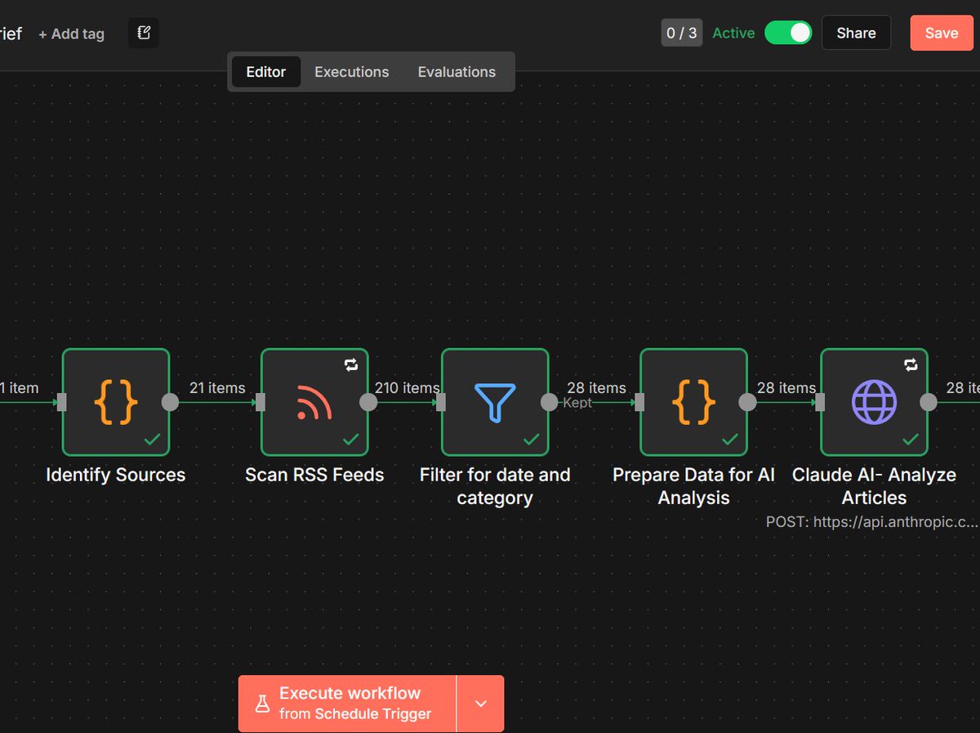Click output connector of Prepare Data node

click(747, 402)
